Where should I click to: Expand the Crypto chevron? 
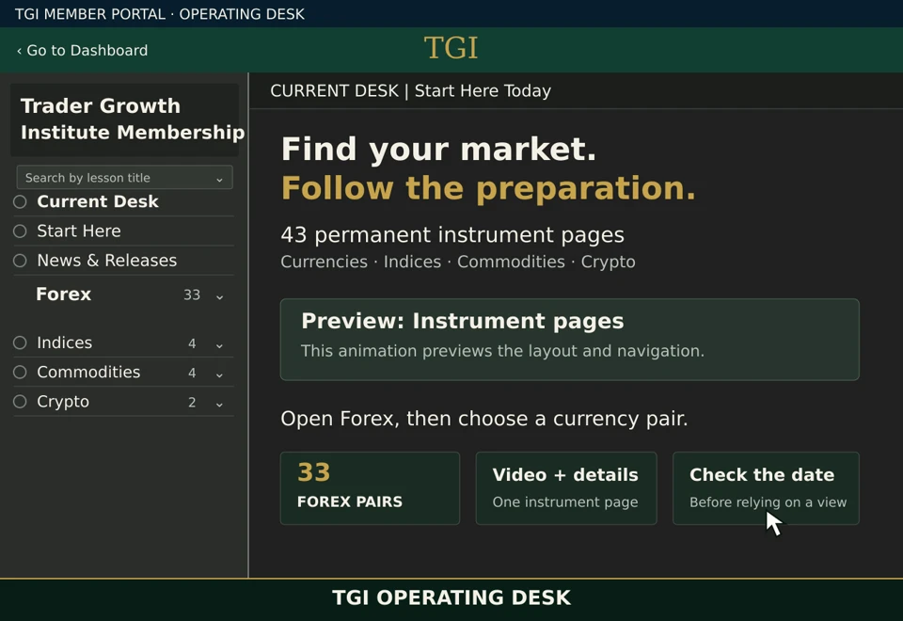tap(219, 404)
